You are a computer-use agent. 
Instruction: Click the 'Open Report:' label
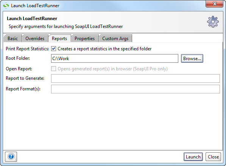(x=19, y=69)
